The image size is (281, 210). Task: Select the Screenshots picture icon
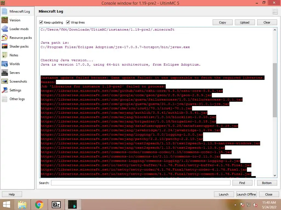point(5,81)
